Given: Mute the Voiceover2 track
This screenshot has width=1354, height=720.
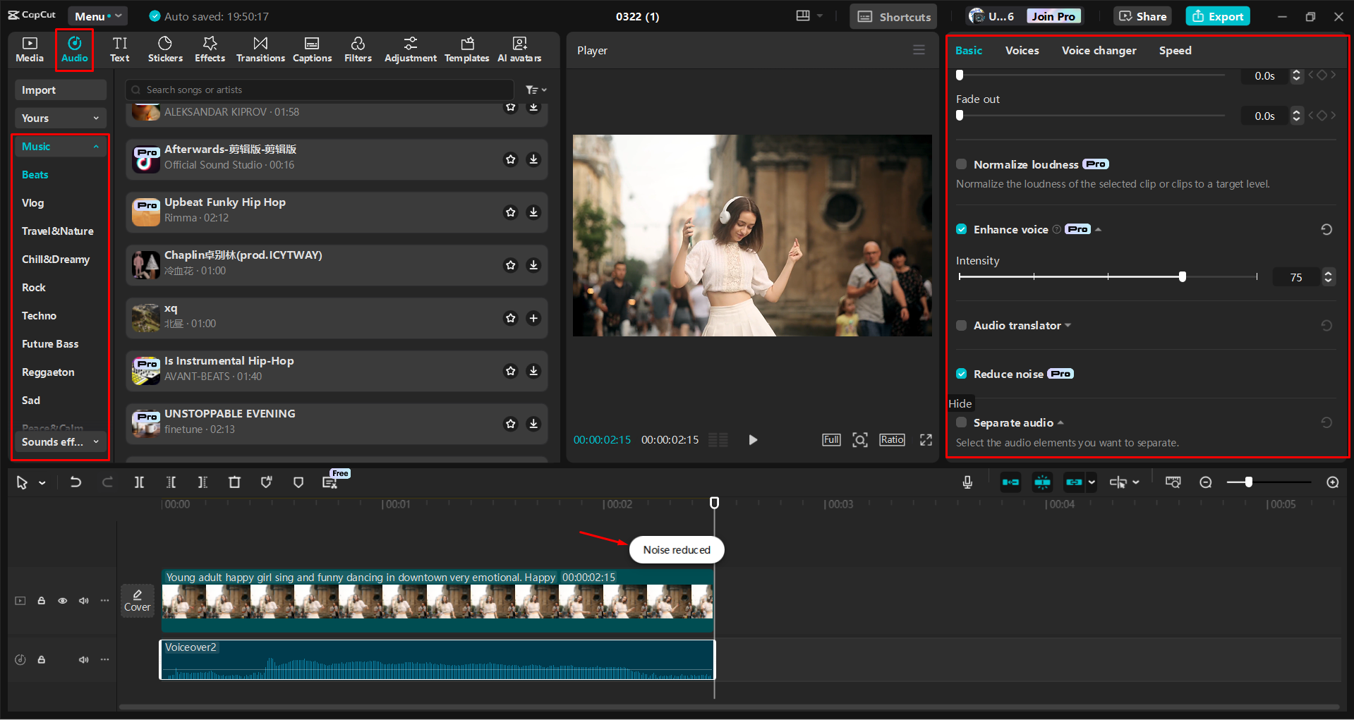Looking at the screenshot, I should click(x=83, y=659).
